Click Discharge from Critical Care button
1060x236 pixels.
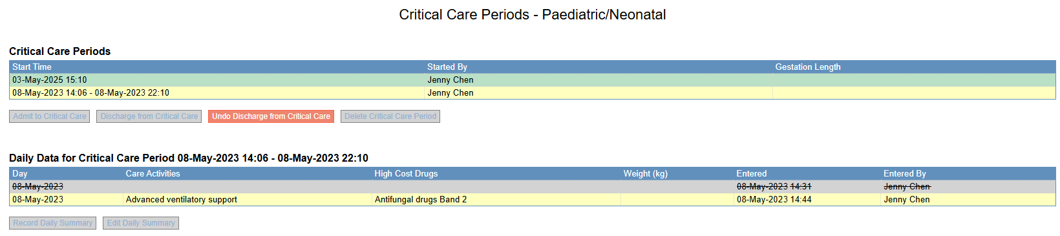pos(149,116)
